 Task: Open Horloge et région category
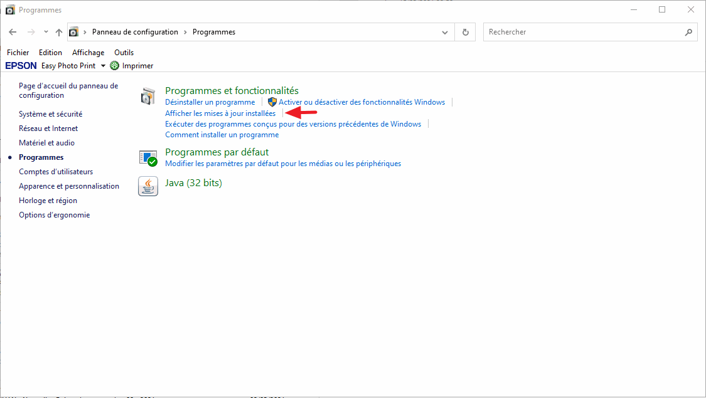pos(48,201)
